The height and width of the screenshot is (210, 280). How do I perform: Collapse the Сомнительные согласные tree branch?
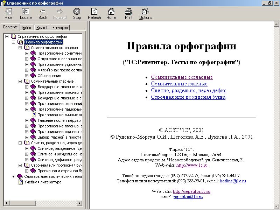coord(20,48)
